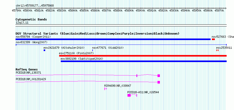This screenshot has height=110, width=234.
Task: Click the thin blue nsv832399 line
Action: (x=121, y=45)
